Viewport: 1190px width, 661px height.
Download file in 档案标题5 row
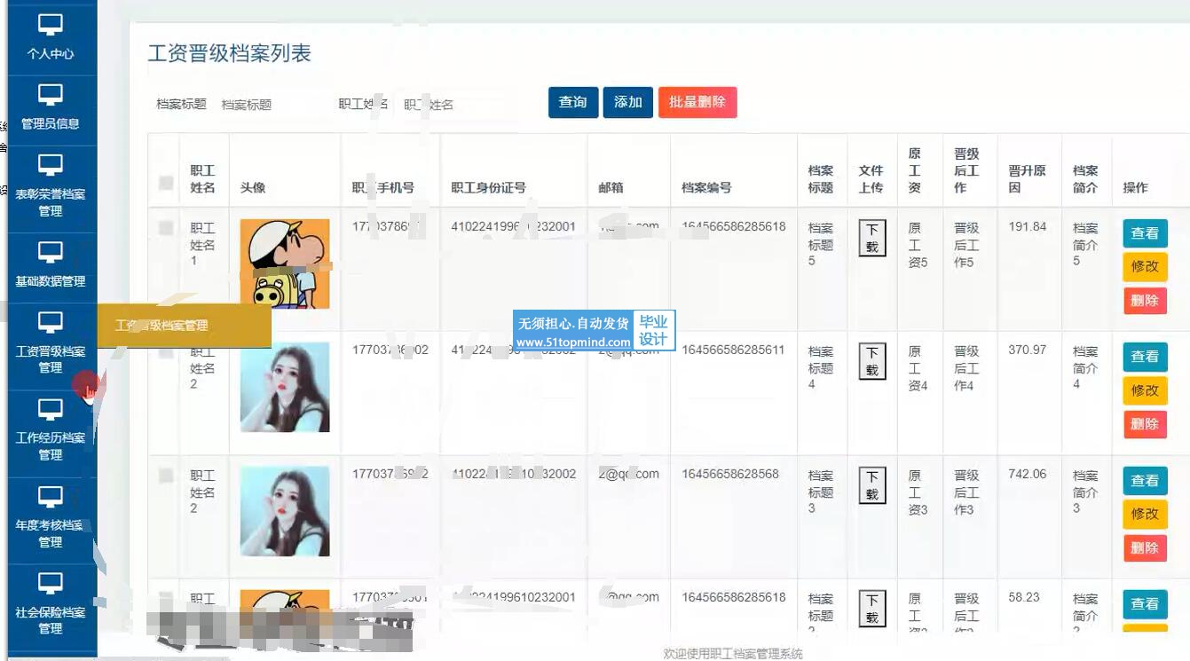(x=872, y=238)
